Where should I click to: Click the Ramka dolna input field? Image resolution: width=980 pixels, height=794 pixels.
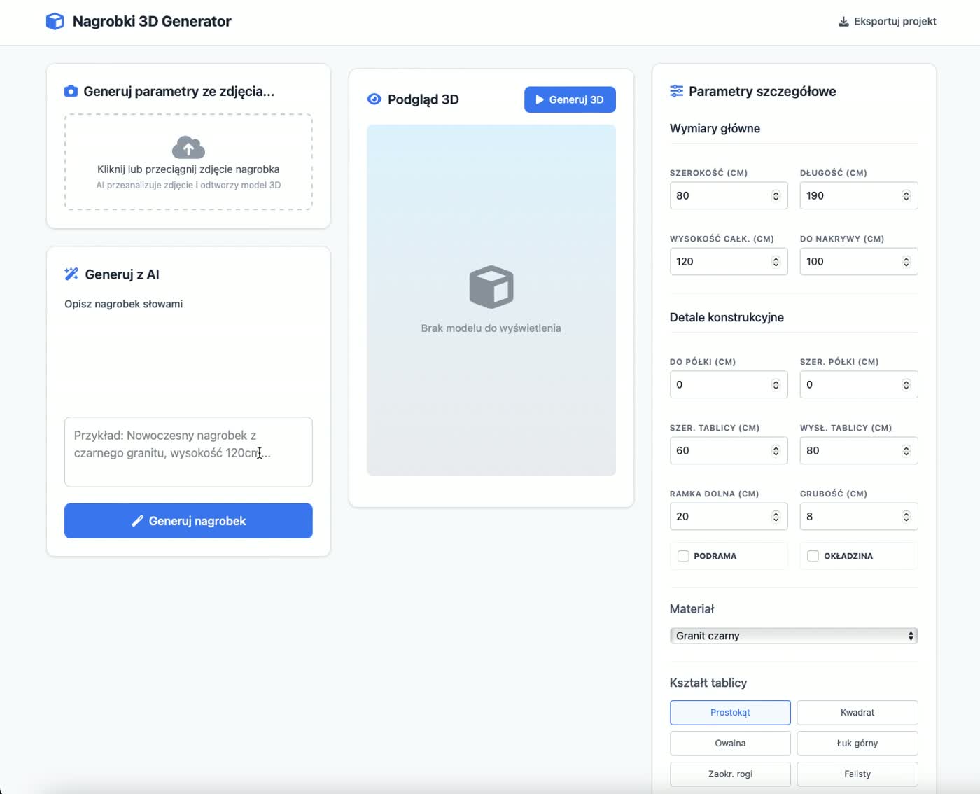(729, 516)
